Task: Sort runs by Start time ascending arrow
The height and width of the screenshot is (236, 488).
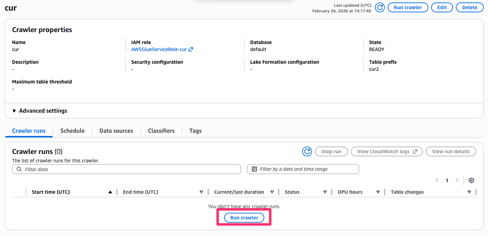Action: [110, 192]
